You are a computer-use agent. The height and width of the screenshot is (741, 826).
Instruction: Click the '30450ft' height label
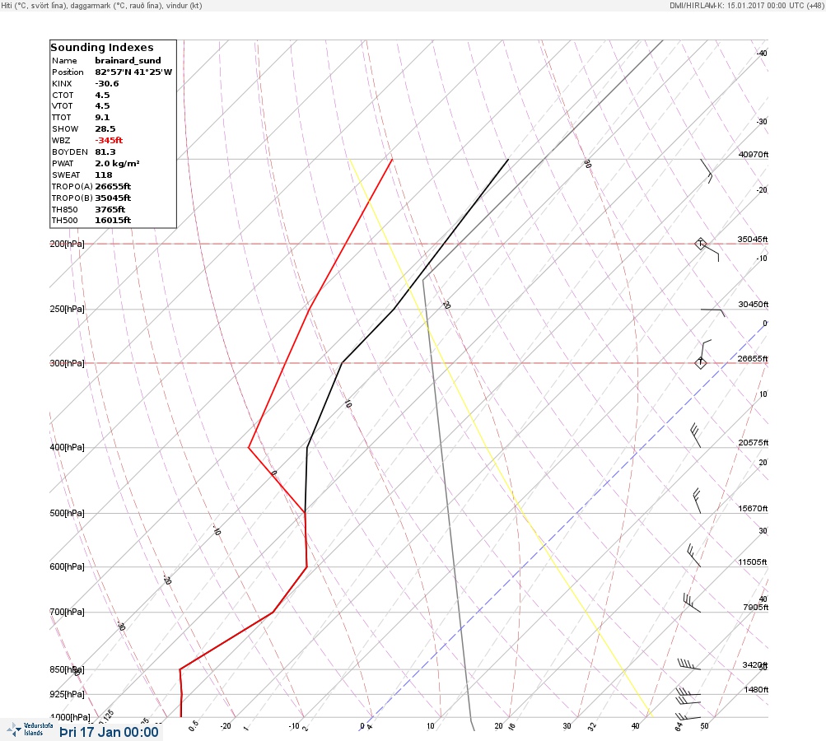coord(754,305)
